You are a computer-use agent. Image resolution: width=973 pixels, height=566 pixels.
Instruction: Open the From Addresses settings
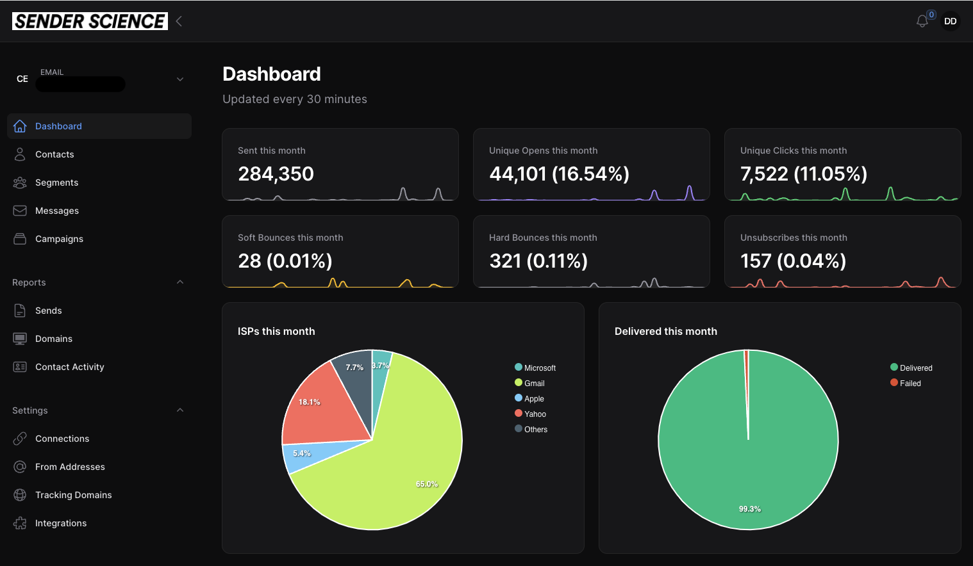pyautogui.click(x=70, y=467)
